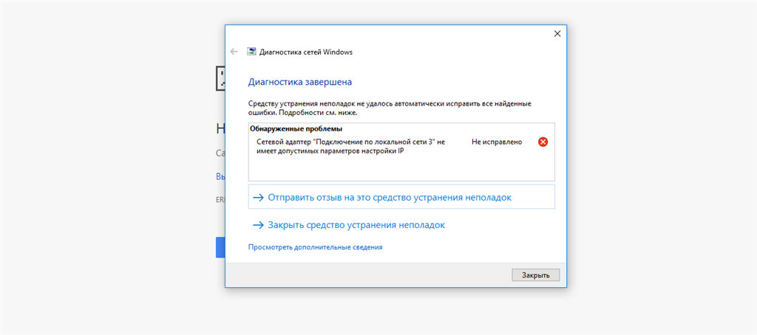Open 'Просмотреть дополнительные сведения' link

tap(315, 246)
